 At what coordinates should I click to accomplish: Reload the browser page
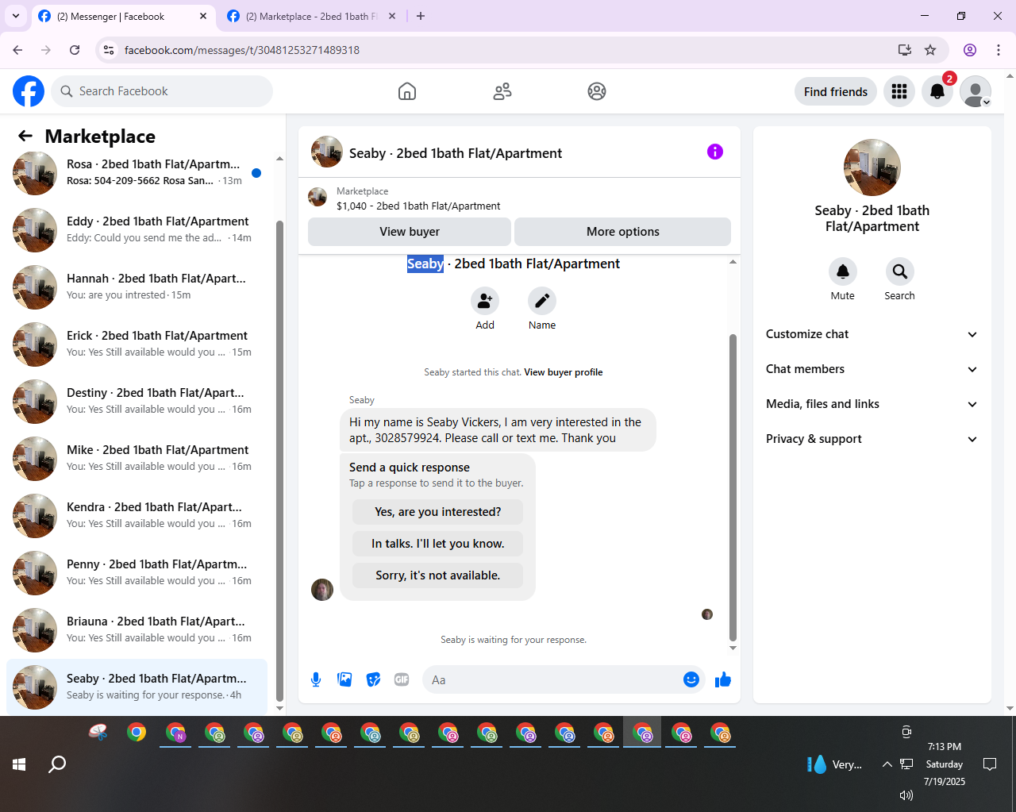tap(75, 50)
